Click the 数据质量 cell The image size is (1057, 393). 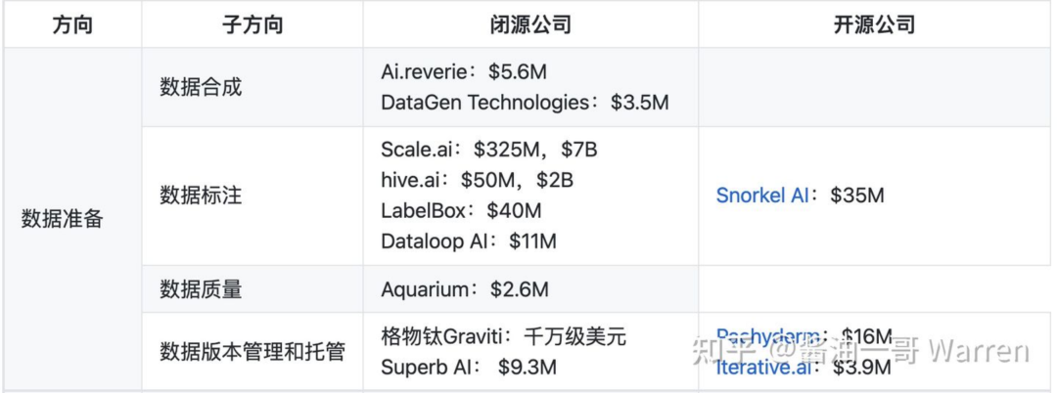201,289
